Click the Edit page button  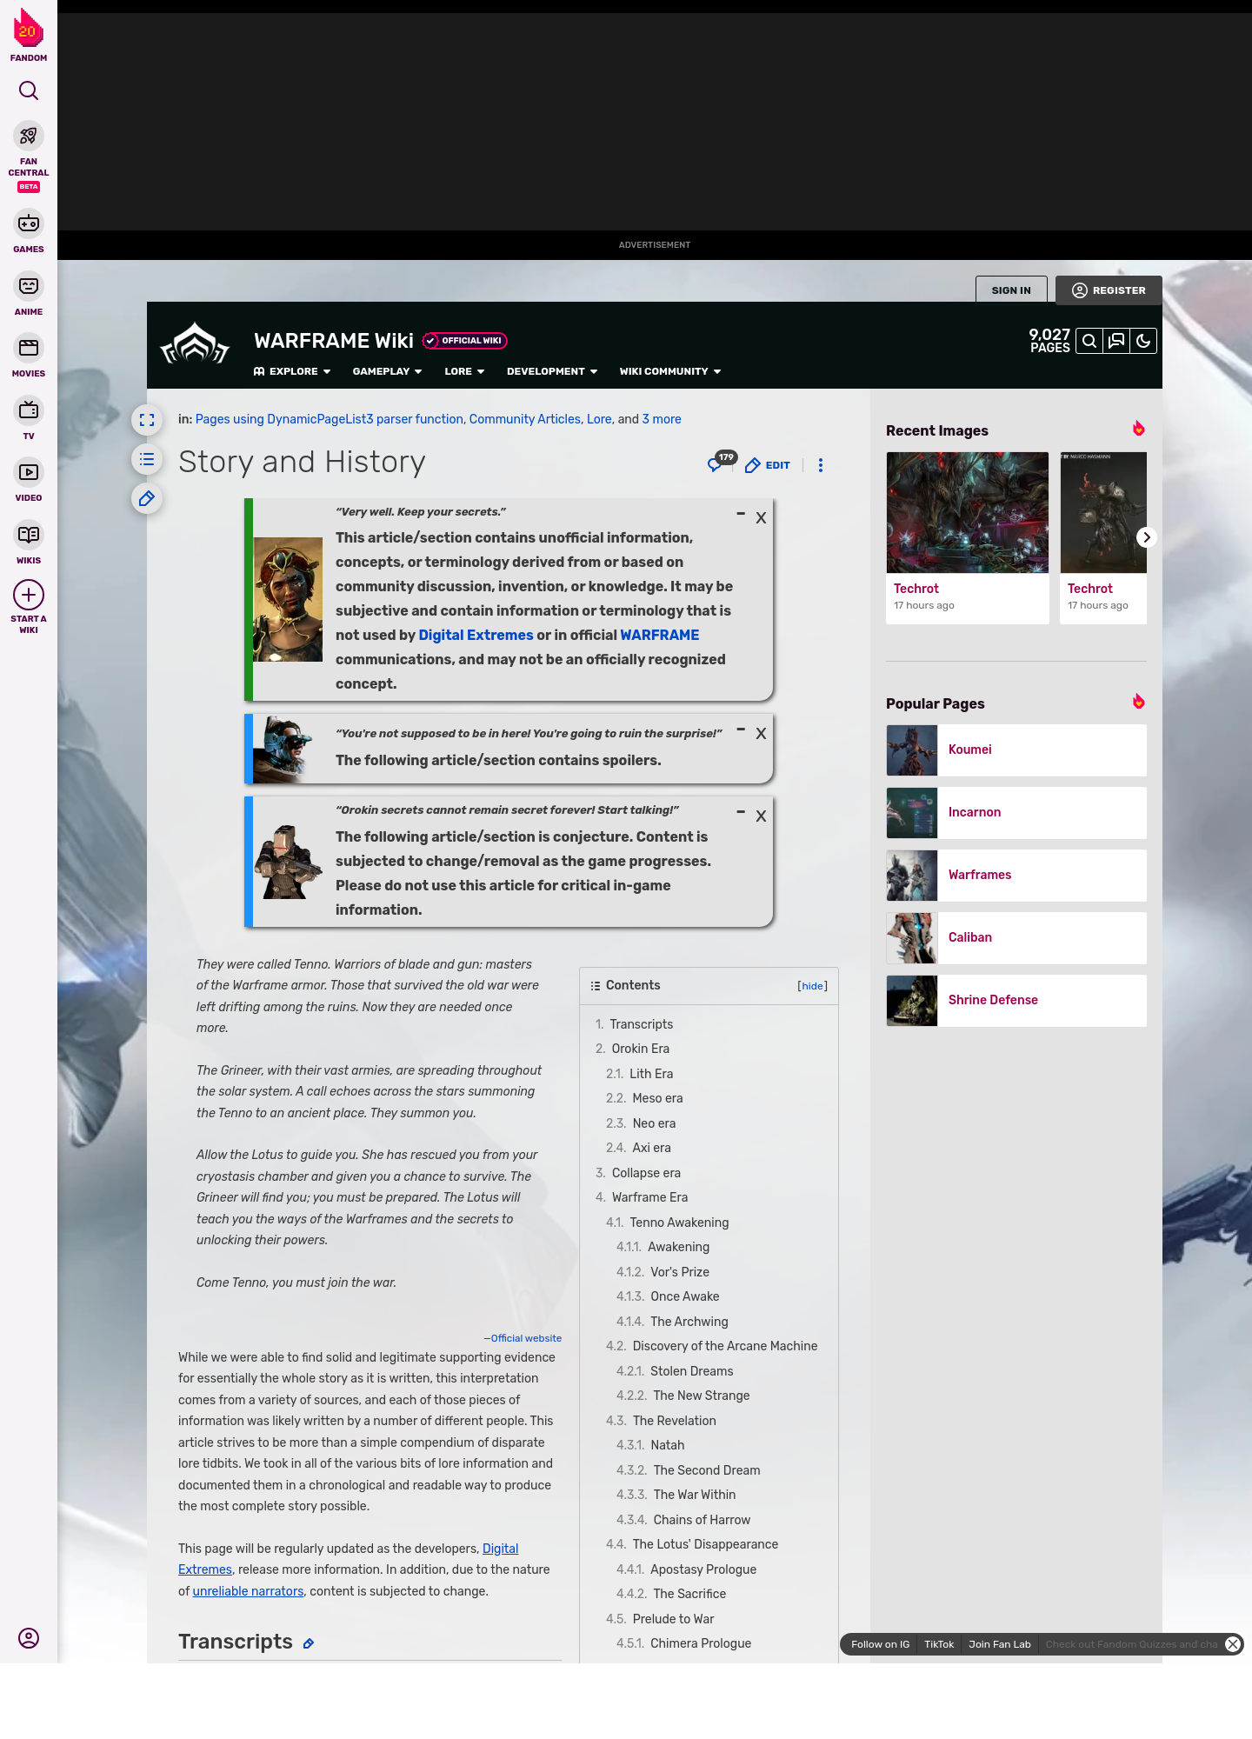coord(768,465)
